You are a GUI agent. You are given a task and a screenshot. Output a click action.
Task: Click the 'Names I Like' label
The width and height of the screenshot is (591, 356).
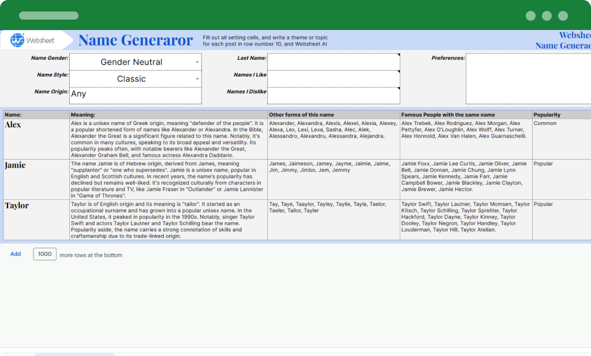coord(250,75)
